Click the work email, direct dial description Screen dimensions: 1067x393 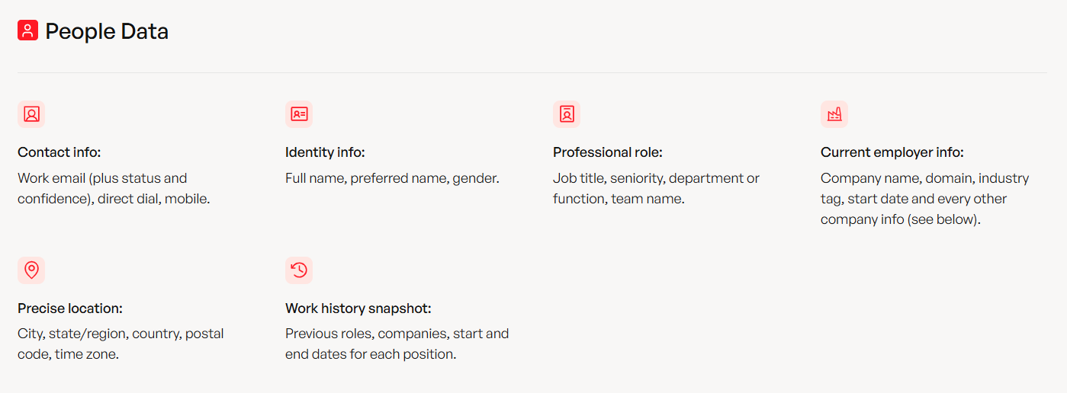pyautogui.click(x=114, y=189)
